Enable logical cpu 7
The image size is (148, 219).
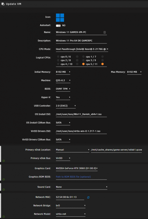point(102,57)
